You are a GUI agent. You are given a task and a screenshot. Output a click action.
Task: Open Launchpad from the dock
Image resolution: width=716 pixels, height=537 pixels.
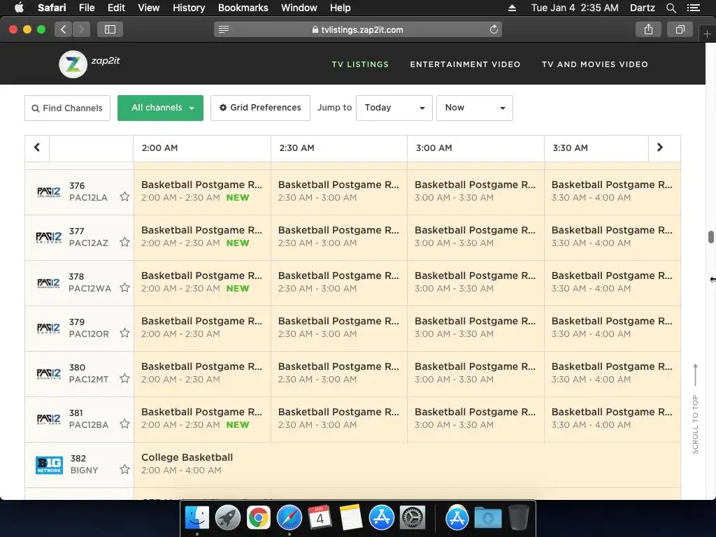228,518
